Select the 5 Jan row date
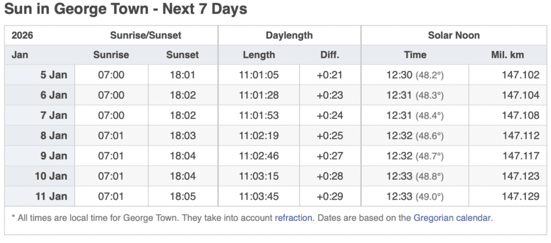551x243 pixels. coord(54,75)
